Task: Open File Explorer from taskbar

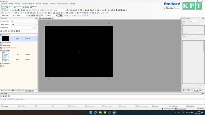Action: point(100,112)
